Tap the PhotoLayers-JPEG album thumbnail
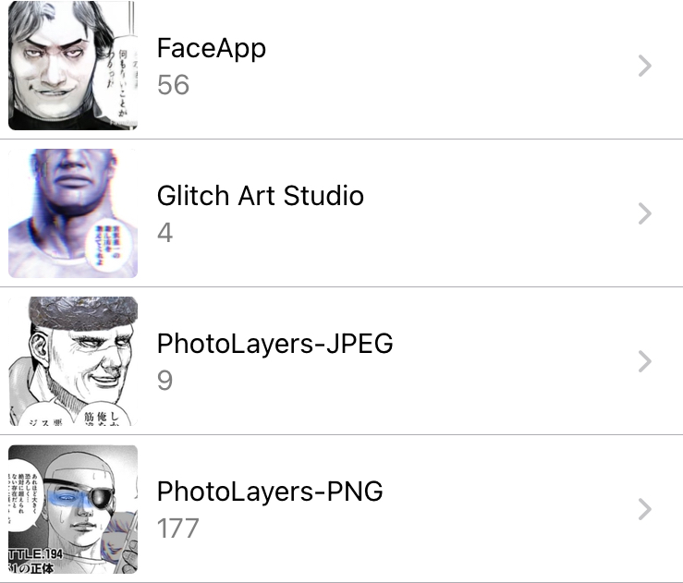The height and width of the screenshot is (583, 683). [72, 361]
